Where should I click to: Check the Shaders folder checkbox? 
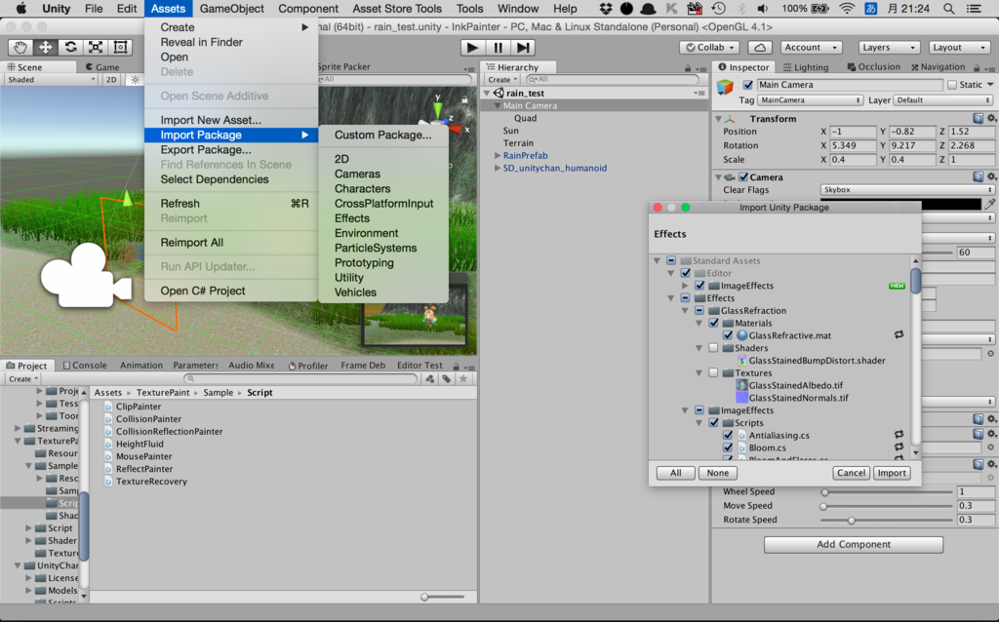click(713, 348)
